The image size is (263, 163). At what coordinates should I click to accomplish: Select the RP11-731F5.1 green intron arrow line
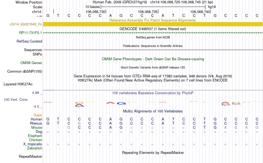(153, 33)
